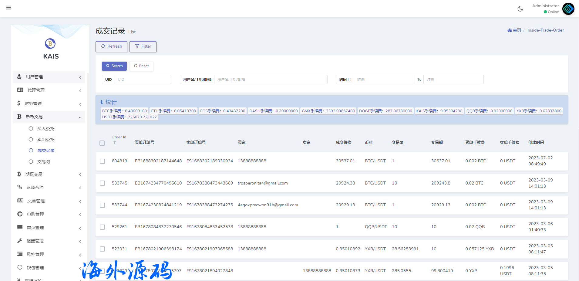This screenshot has height=281, width=579.
Task: Click the blue Search button
Action: (x=114, y=66)
